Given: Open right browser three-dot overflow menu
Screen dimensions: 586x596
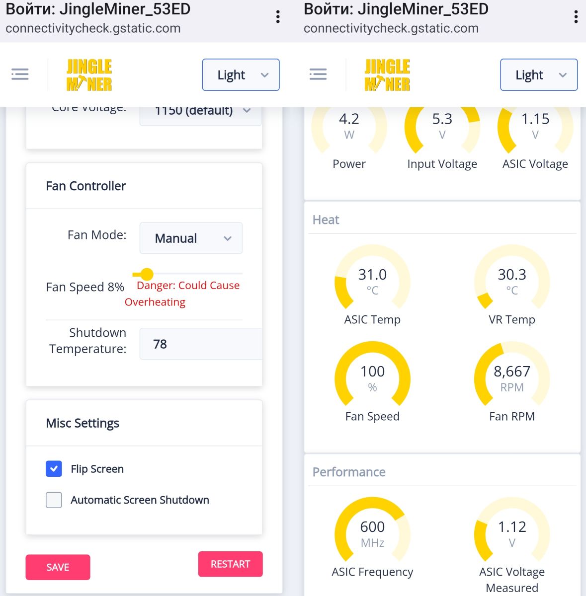Looking at the screenshot, I should (576, 17).
